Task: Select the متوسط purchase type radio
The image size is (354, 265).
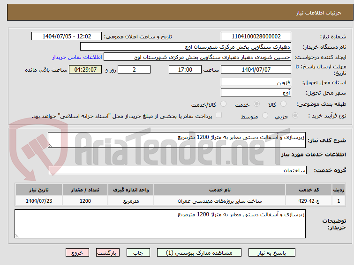Action: pos(265,116)
